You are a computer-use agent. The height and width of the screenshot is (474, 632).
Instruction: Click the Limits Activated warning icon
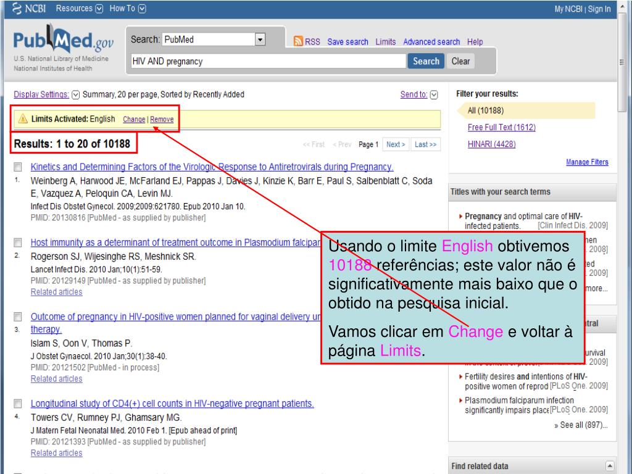(23, 118)
